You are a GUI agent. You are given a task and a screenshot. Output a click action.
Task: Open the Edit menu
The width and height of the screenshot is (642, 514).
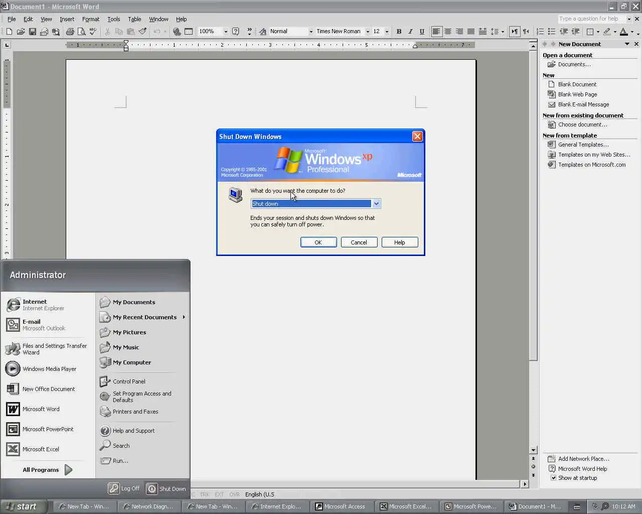[28, 19]
